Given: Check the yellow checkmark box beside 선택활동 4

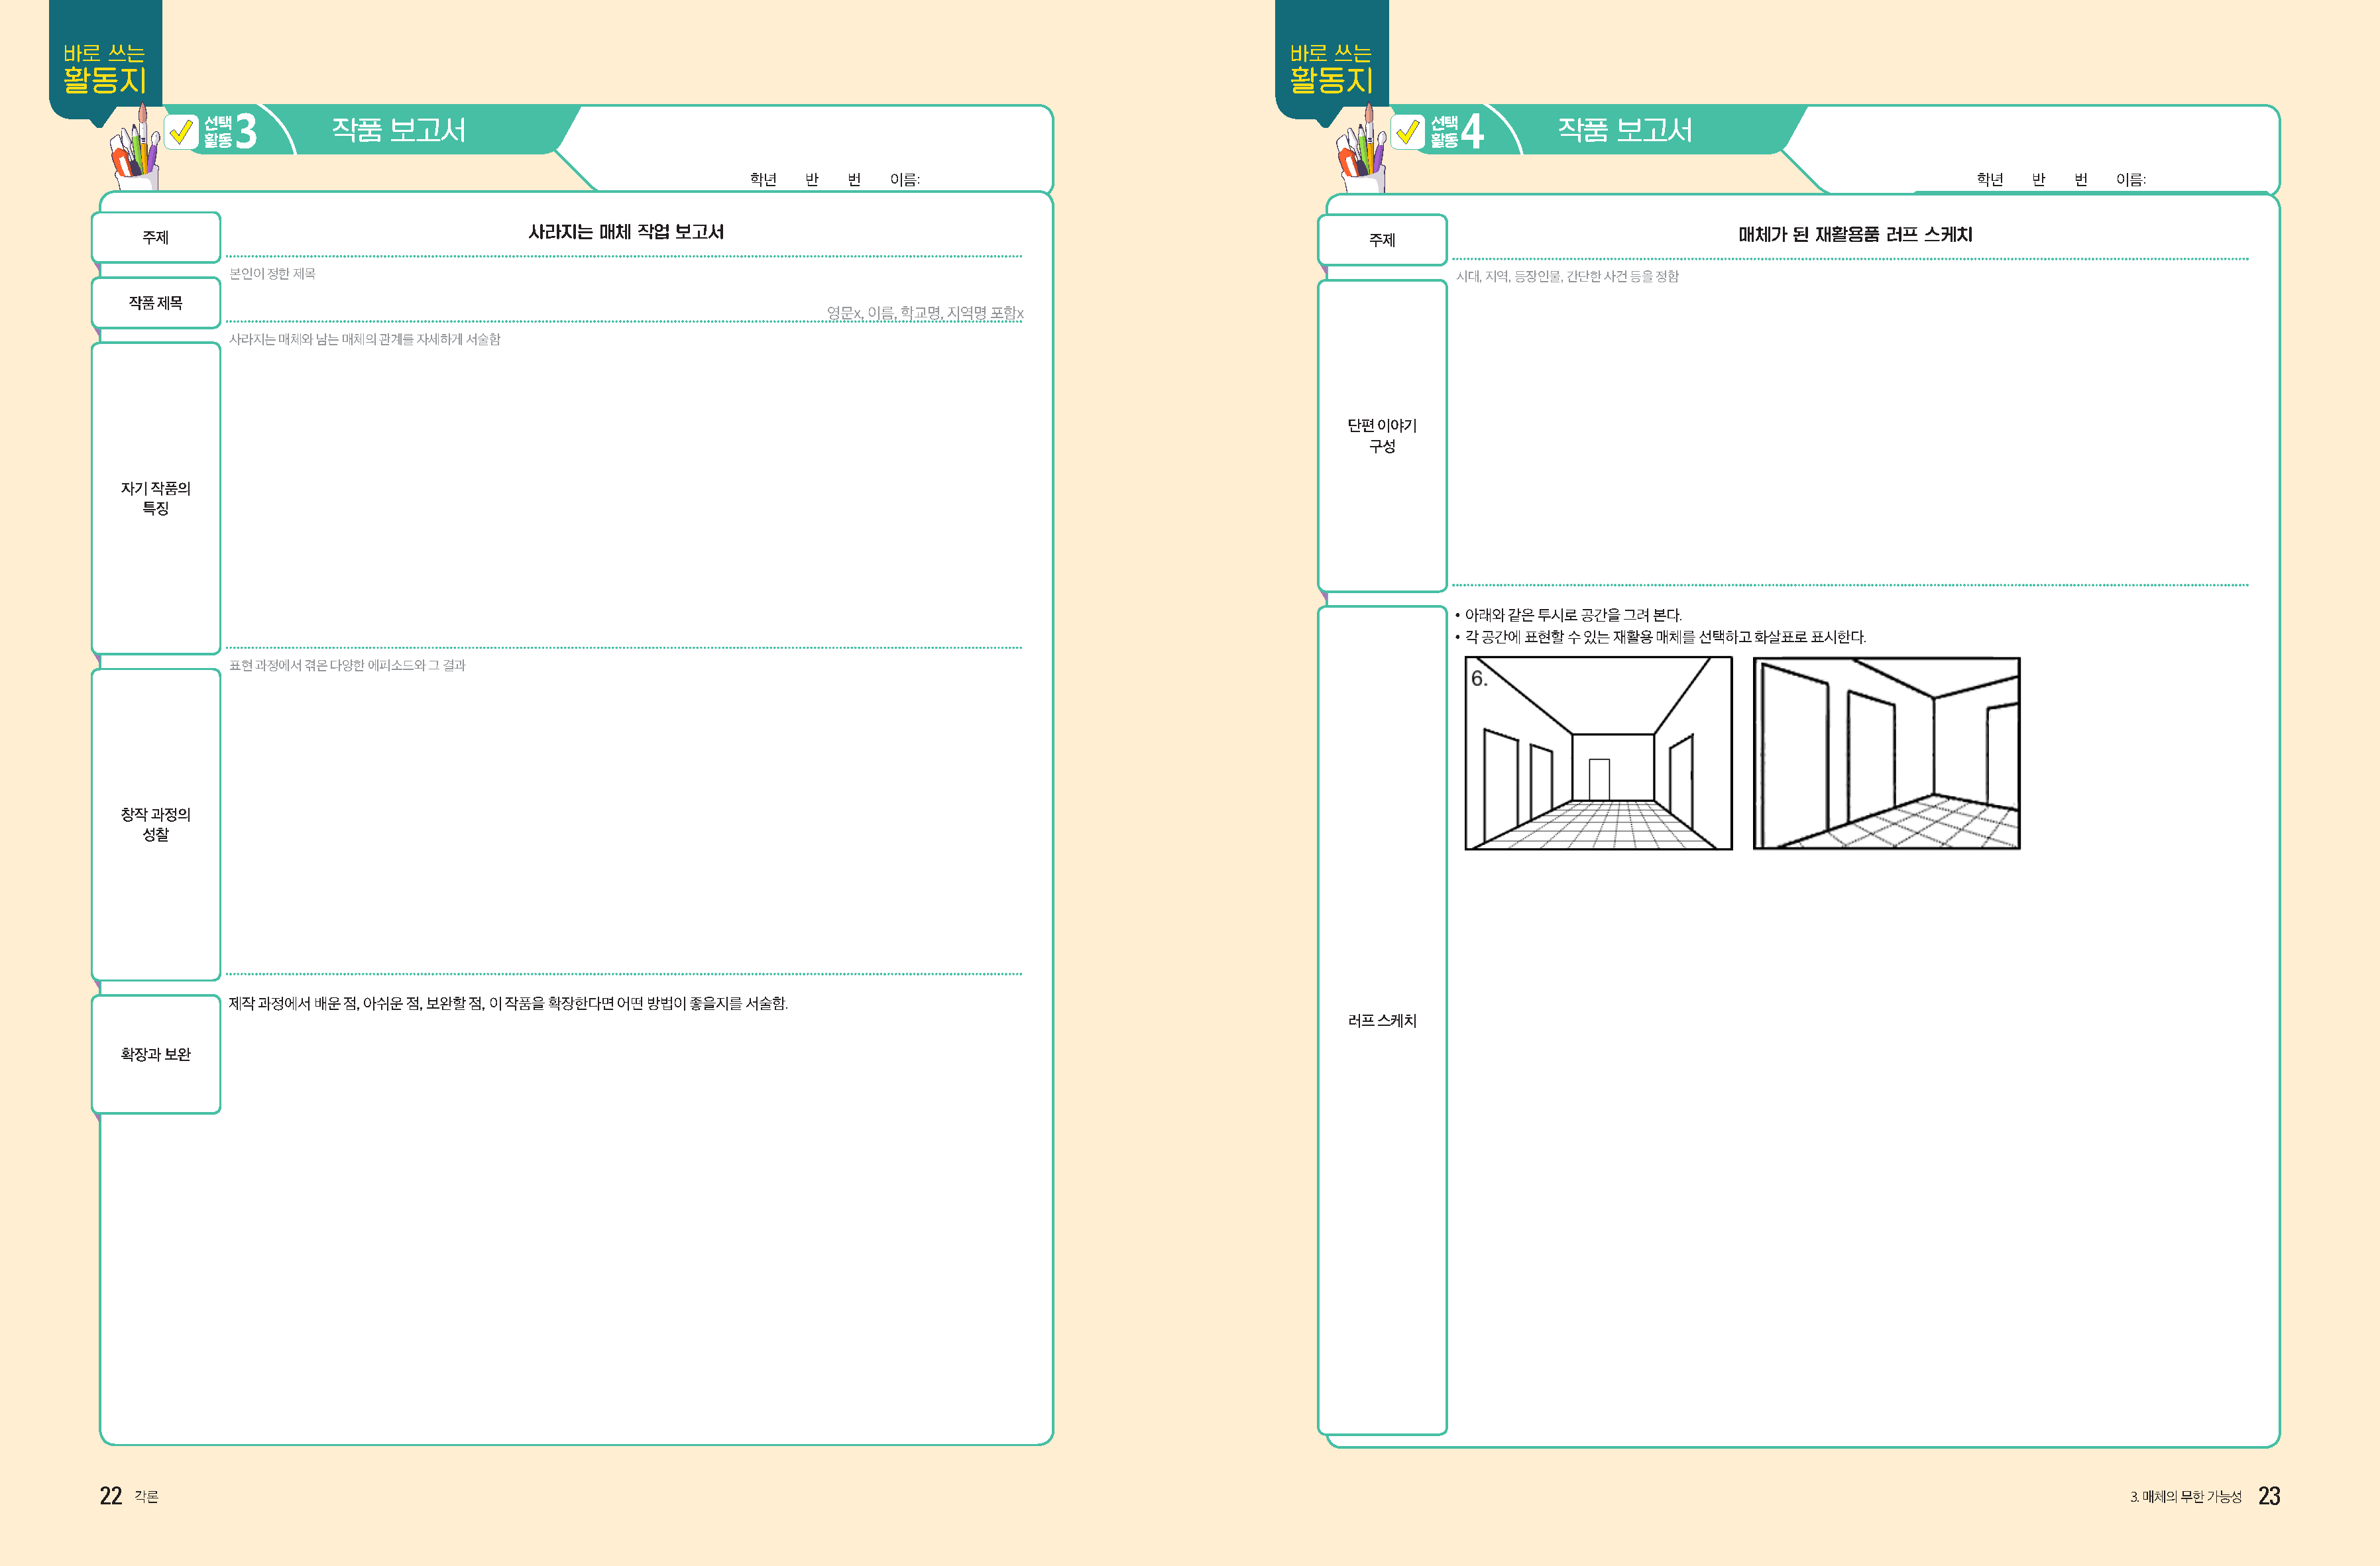Looking at the screenshot, I should click(x=1407, y=132).
